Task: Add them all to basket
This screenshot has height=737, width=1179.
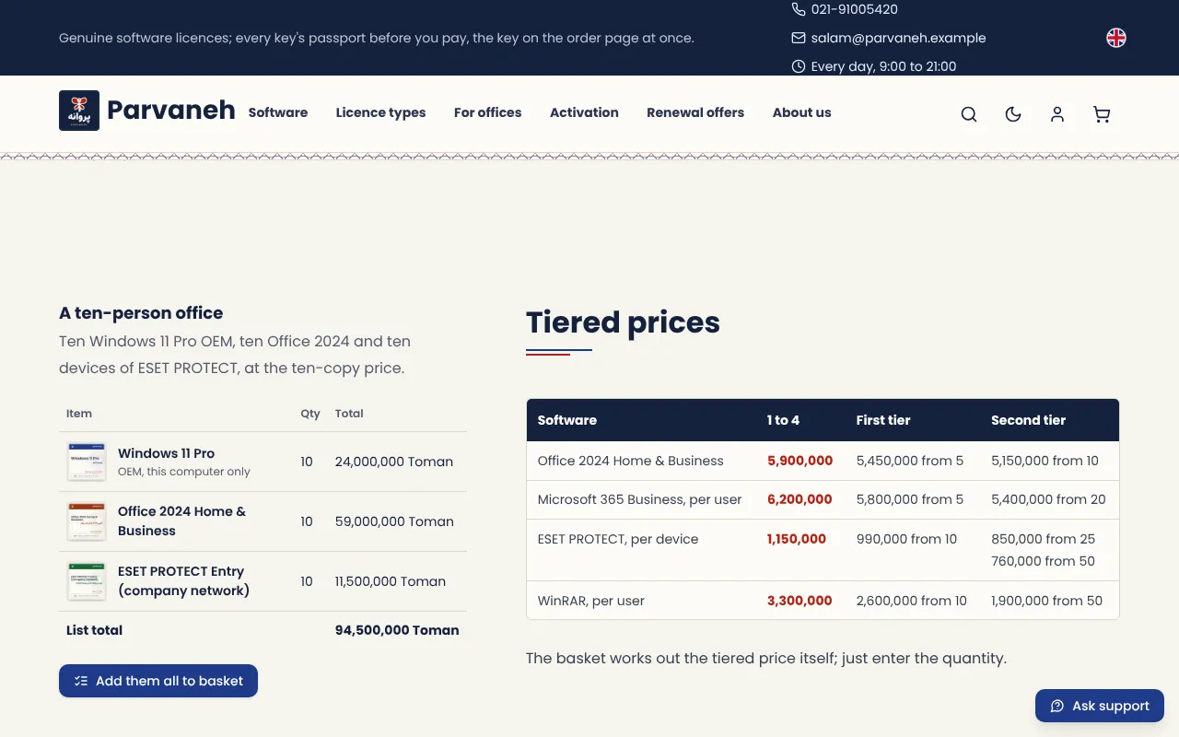Action: (x=158, y=681)
